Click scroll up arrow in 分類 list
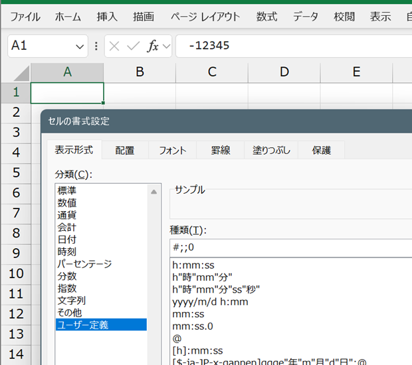This screenshot has height=365, width=412. (x=154, y=192)
